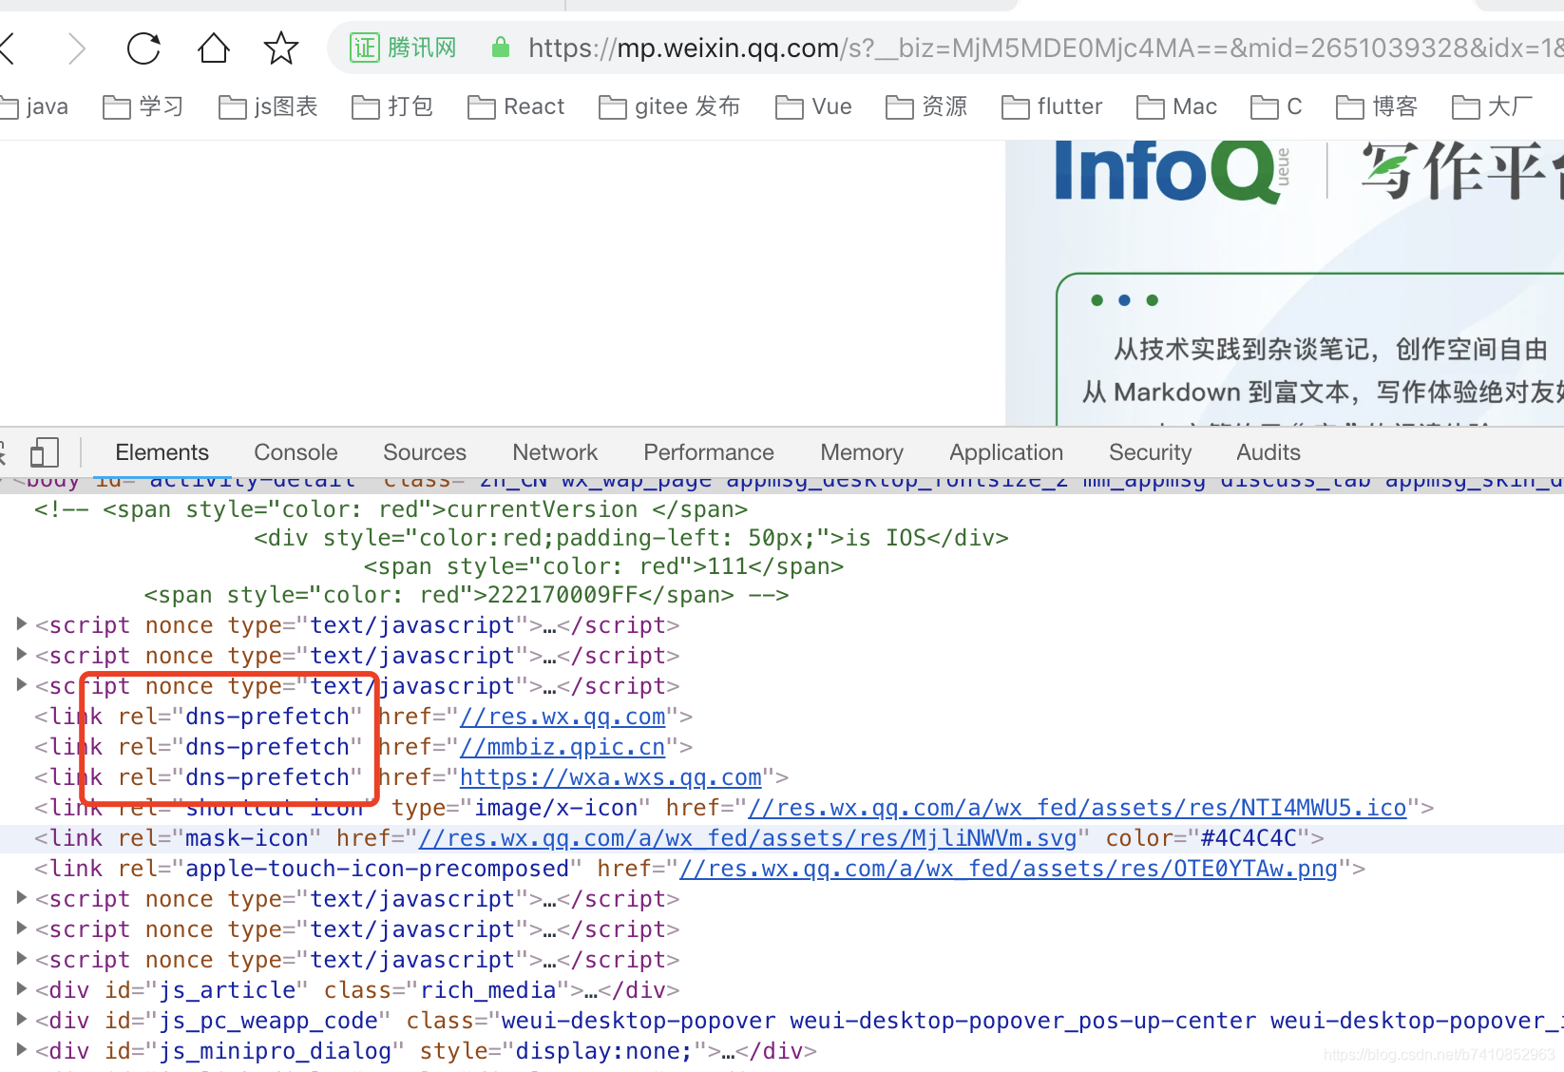This screenshot has height=1072, width=1564.
Task: Expand first script node after comment
Action: point(21,624)
